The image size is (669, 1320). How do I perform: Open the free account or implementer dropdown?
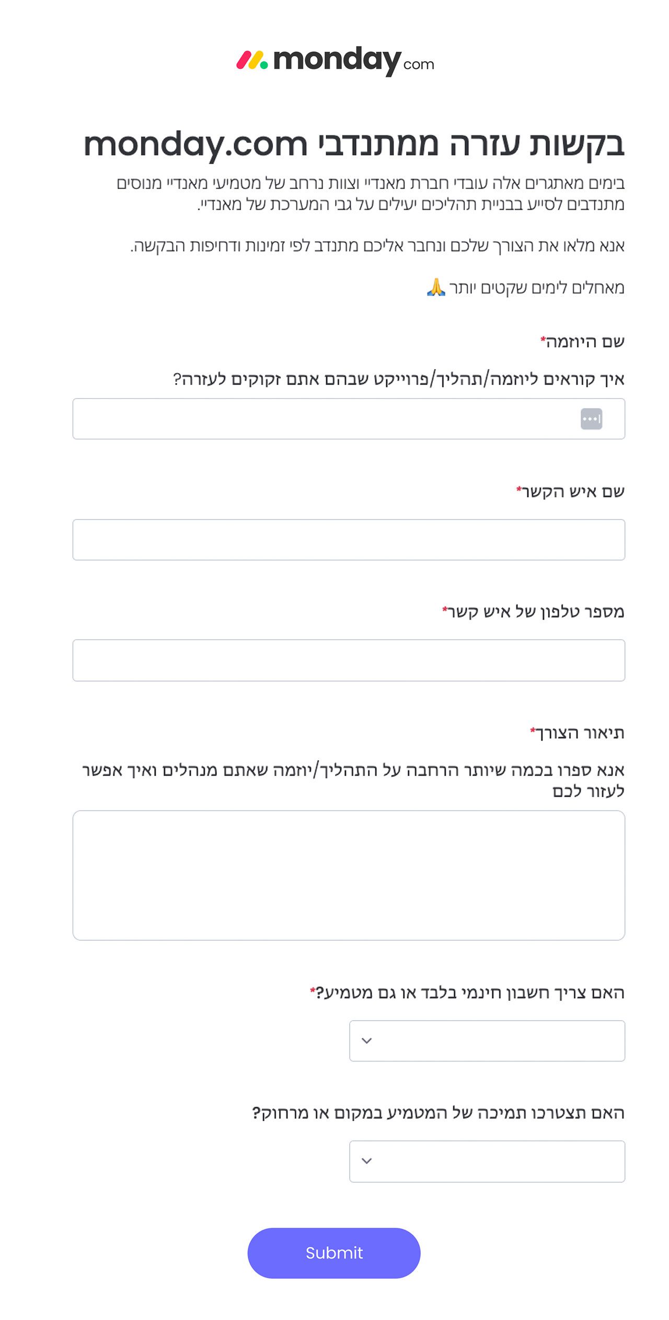[x=487, y=1042]
